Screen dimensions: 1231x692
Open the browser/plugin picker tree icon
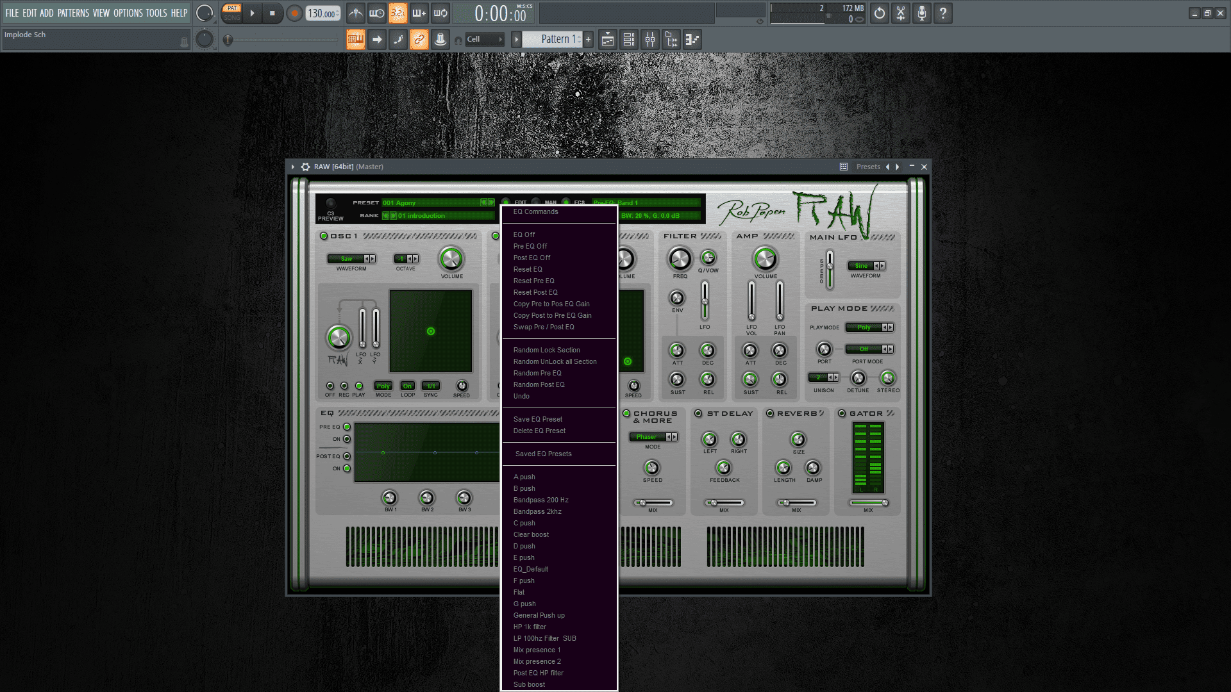671,40
